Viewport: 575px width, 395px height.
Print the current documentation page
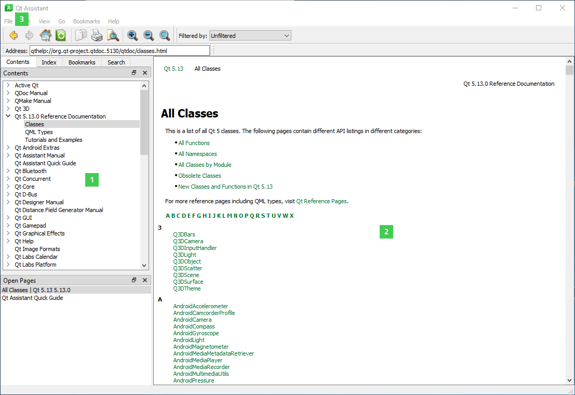pos(97,35)
